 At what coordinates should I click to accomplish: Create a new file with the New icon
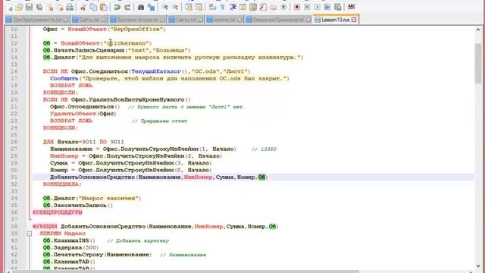(10, 7)
